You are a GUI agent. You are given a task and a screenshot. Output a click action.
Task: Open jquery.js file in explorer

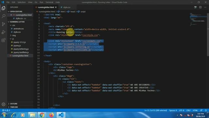point(17,46)
